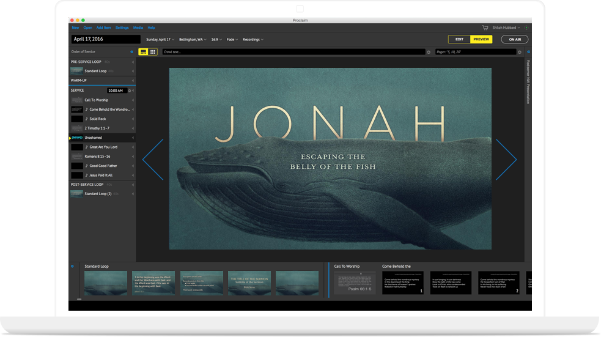Select the bullet points slide thumbnail
Viewport: 601px width, 337px height.
tap(202, 283)
